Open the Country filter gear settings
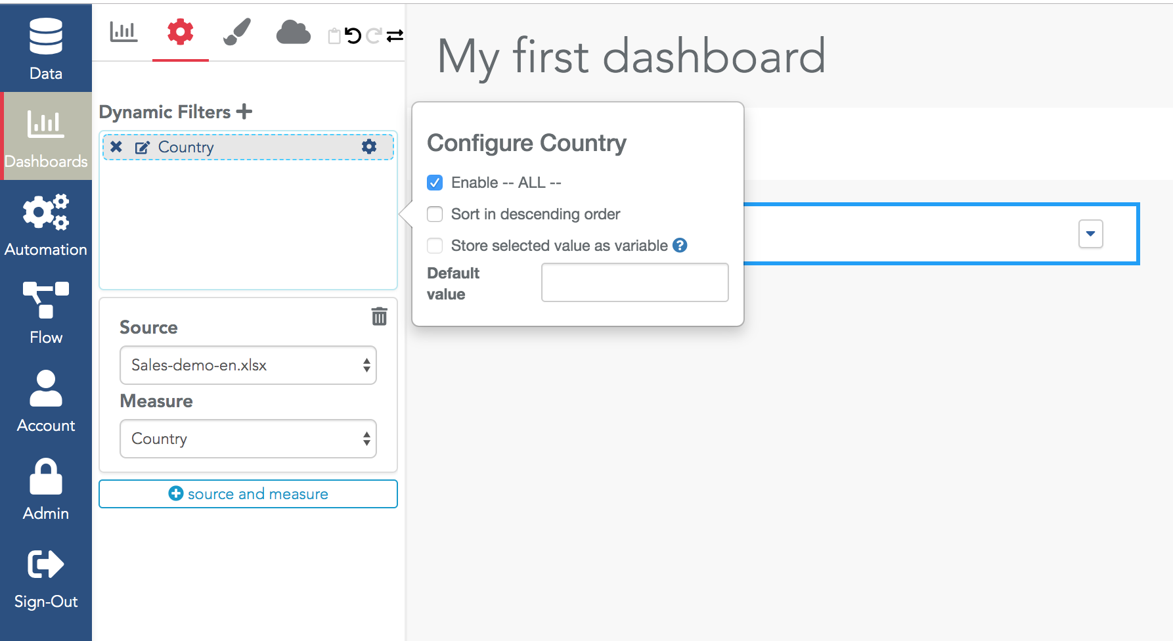 coord(369,146)
